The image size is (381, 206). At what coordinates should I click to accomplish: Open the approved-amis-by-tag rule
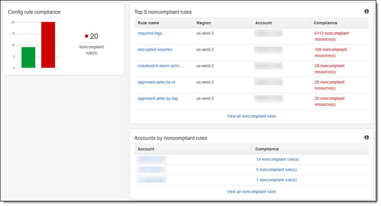pos(158,99)
